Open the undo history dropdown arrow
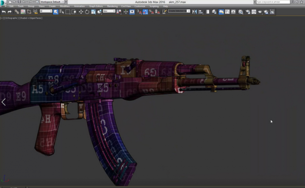 click(27, 2)
